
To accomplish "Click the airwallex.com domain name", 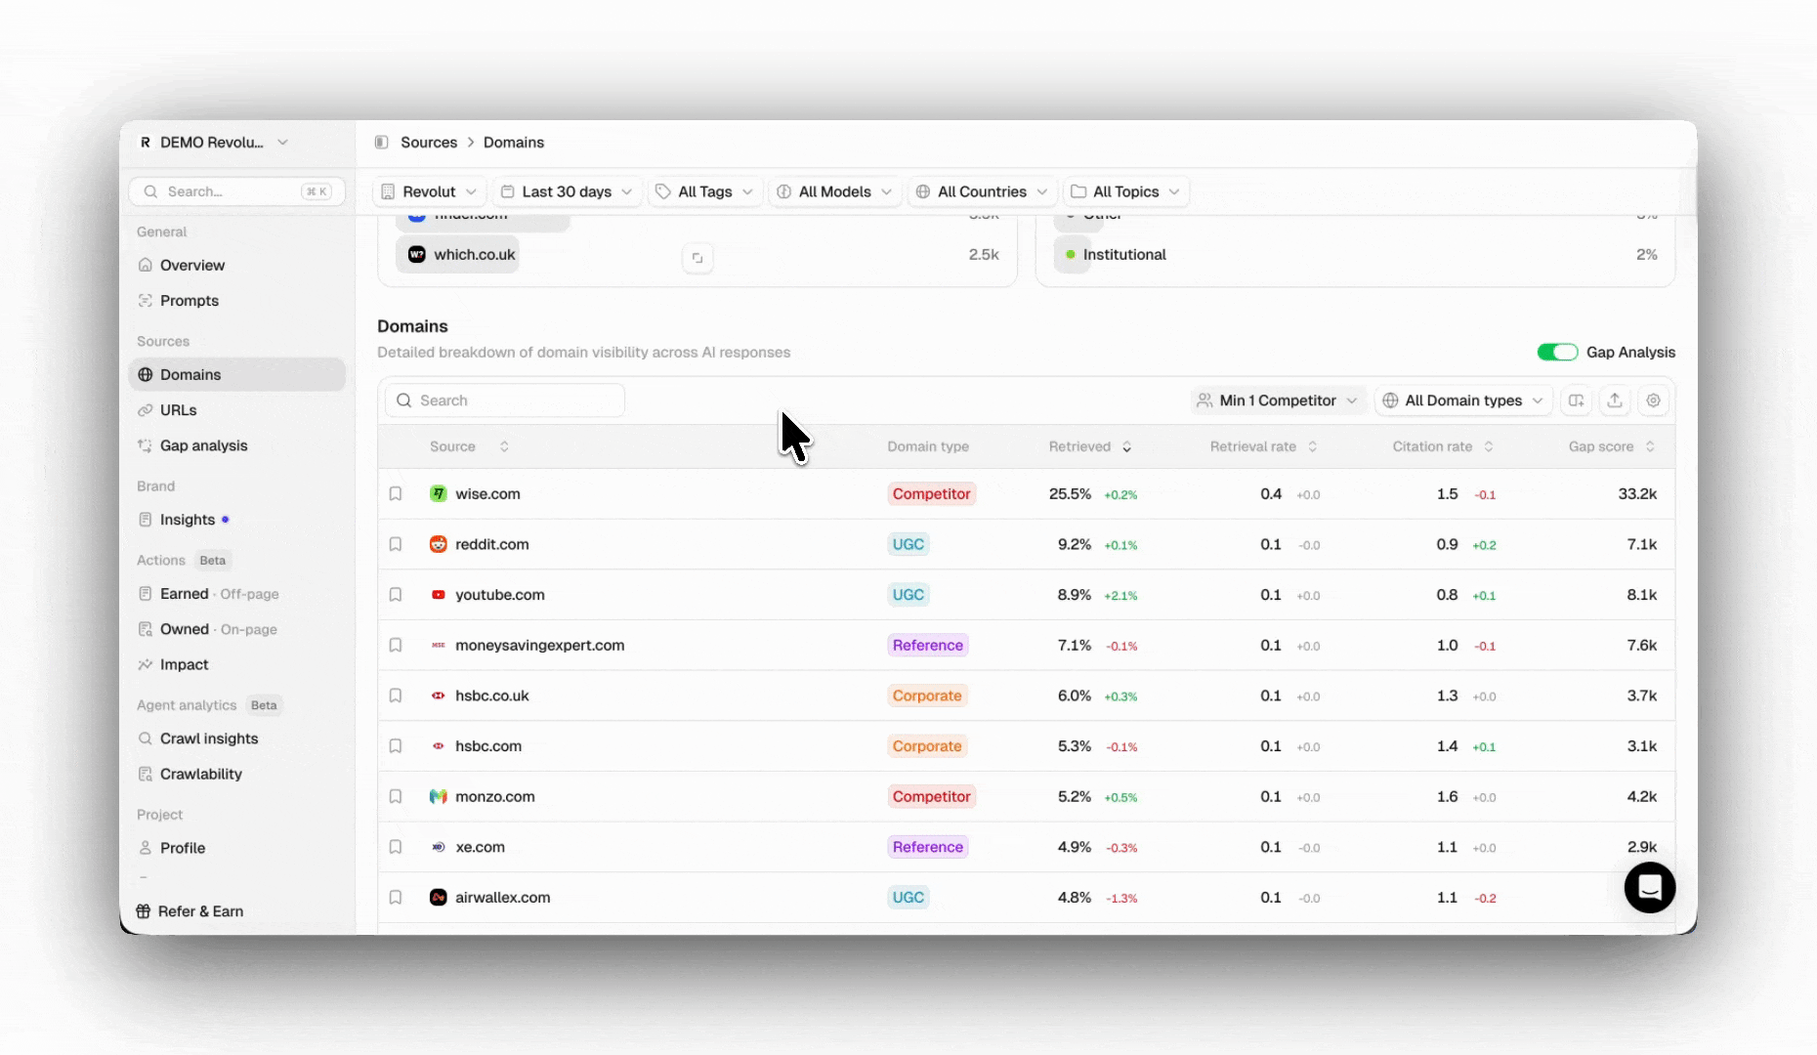I will coord(503,898).
